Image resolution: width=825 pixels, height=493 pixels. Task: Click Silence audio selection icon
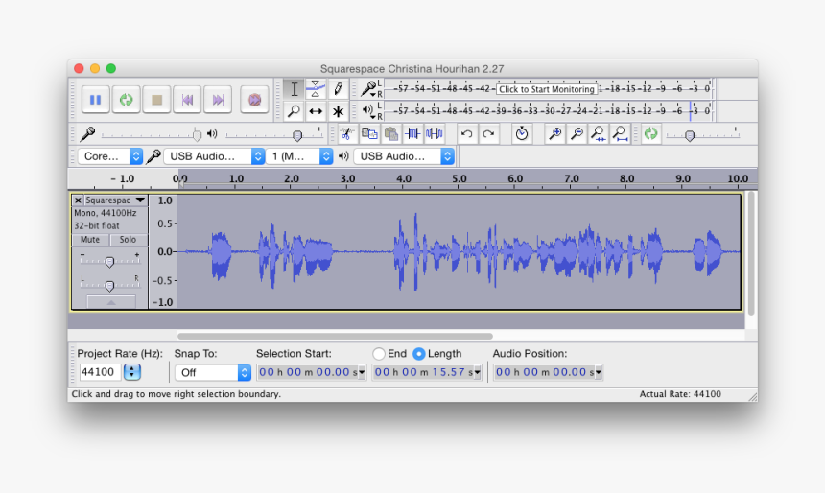coord(434,133)
